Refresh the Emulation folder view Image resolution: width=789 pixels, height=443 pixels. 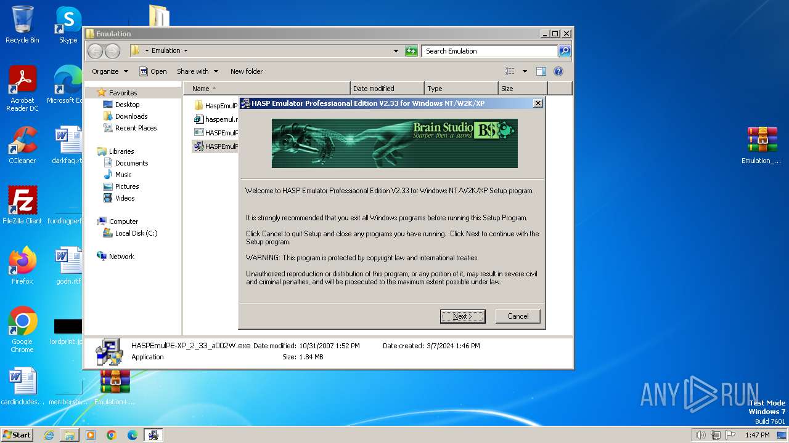pyautogui.click(x=411, y=51)
